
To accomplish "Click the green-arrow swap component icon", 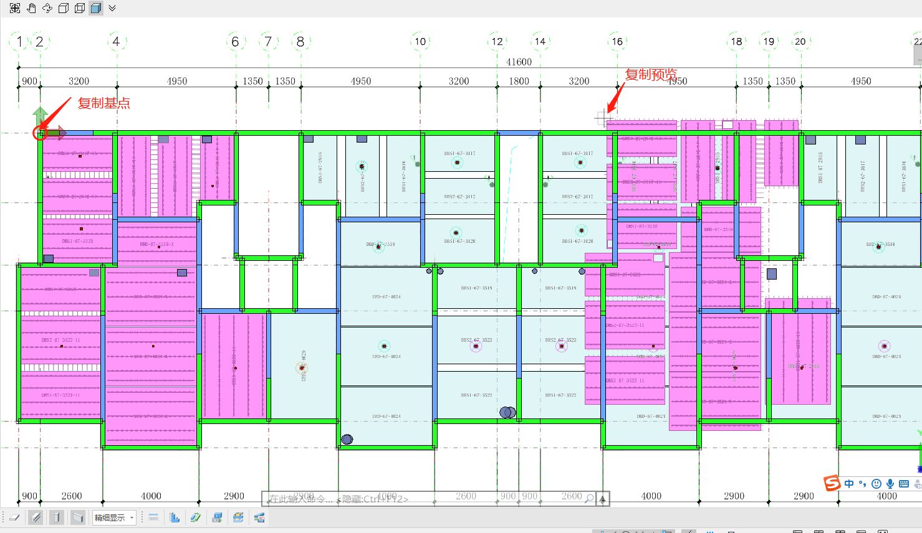I will pos(196,517).
